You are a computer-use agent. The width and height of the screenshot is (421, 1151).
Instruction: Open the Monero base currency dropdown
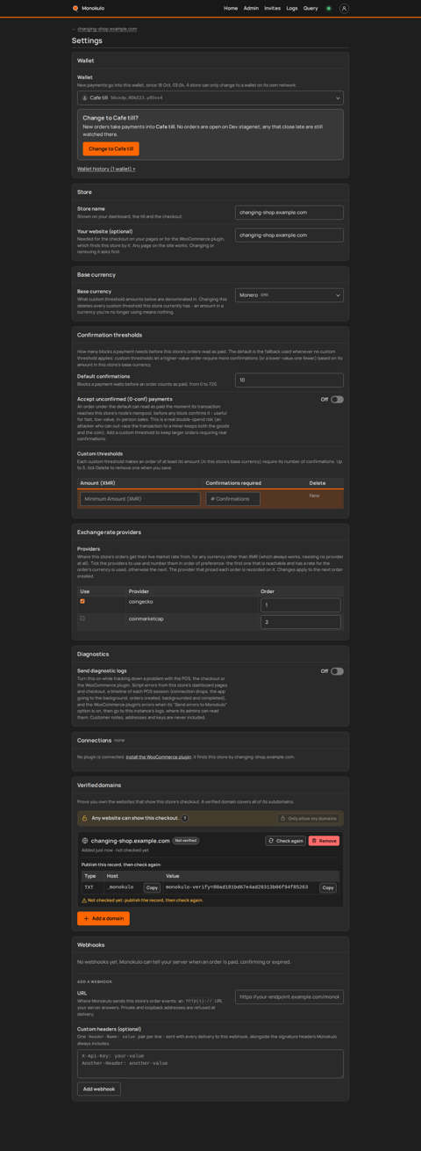click(x=289, y=295)
